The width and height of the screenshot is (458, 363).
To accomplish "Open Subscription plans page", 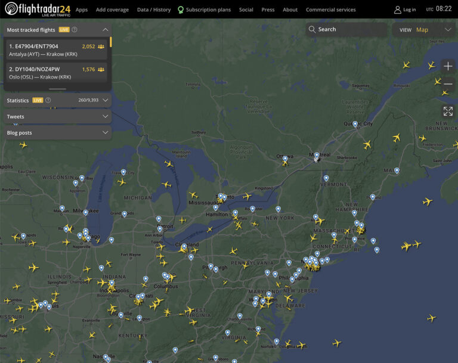I will pos(208,10).
